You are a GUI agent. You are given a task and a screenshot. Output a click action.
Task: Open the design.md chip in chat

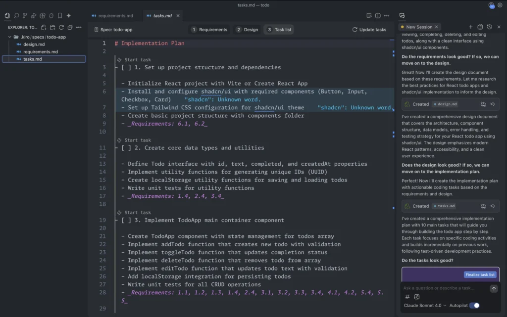coord(445,104)
